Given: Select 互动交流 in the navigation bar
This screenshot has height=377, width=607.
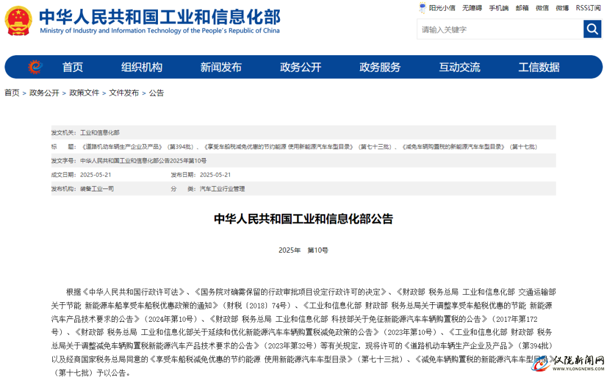Looking at the screenshot, I should 460,67.
